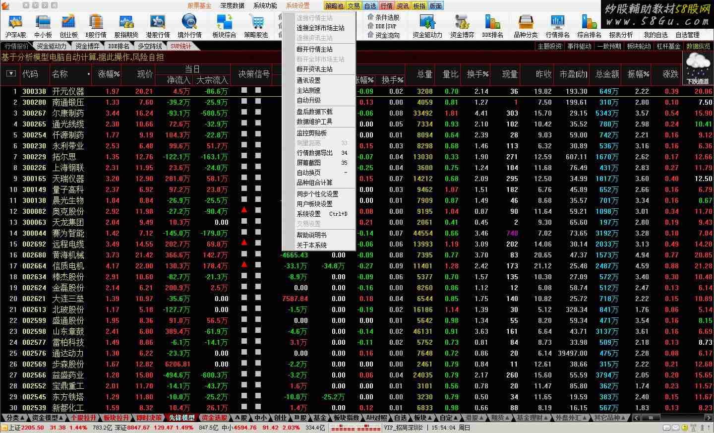Expand the 资金模型 bottom dropdown tab

(x=48, y=418)
